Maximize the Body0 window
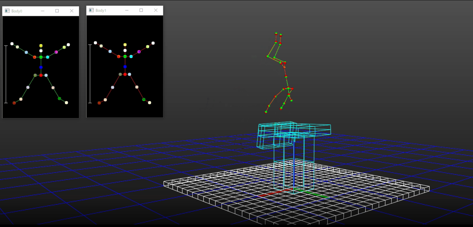 (57, 11)
